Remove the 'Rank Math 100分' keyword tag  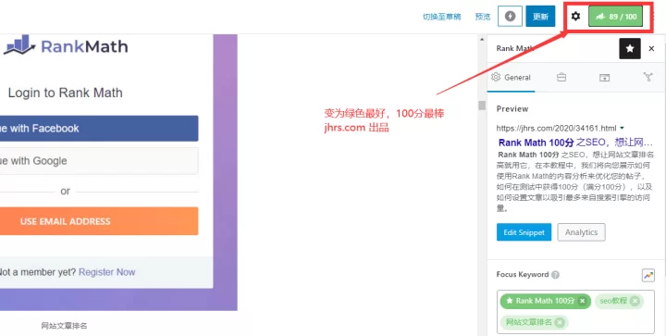[583, 301]
